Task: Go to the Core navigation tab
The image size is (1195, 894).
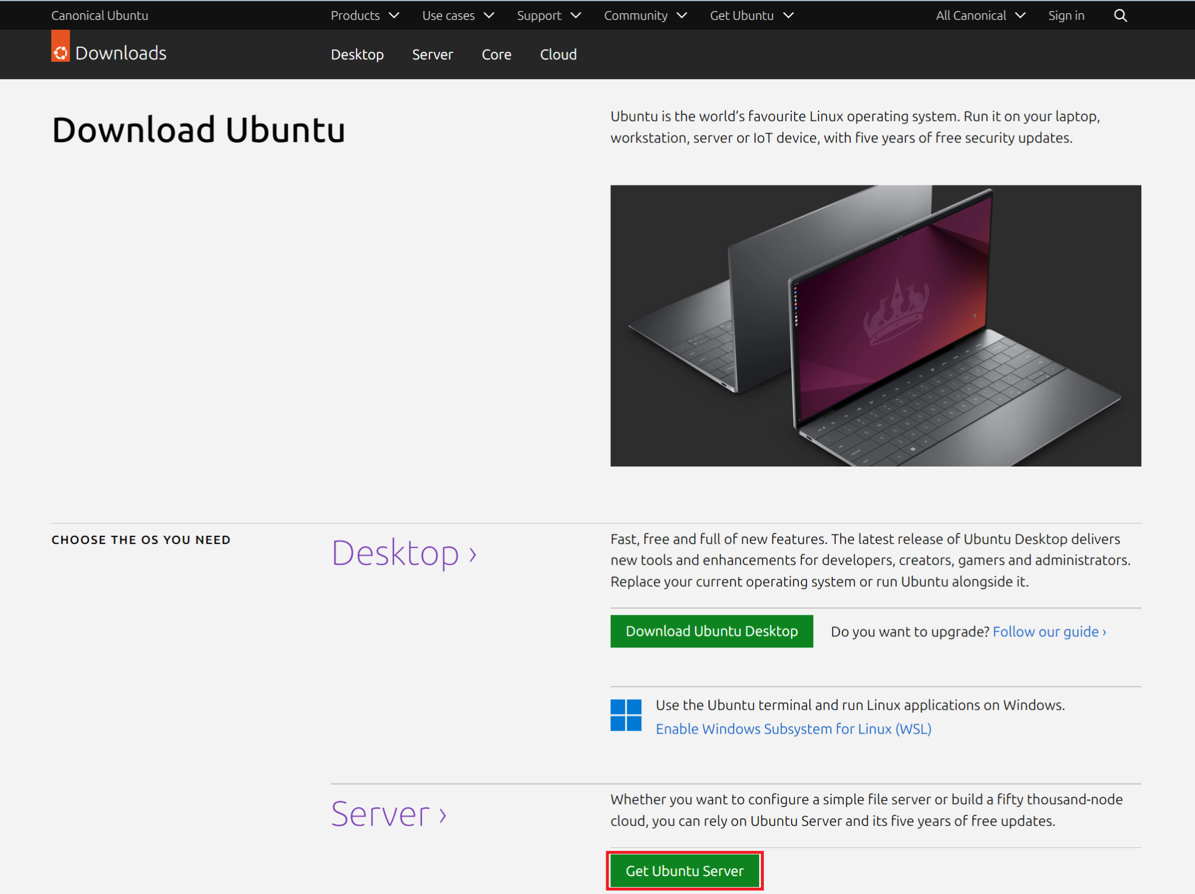Action: tap(496, 55)
